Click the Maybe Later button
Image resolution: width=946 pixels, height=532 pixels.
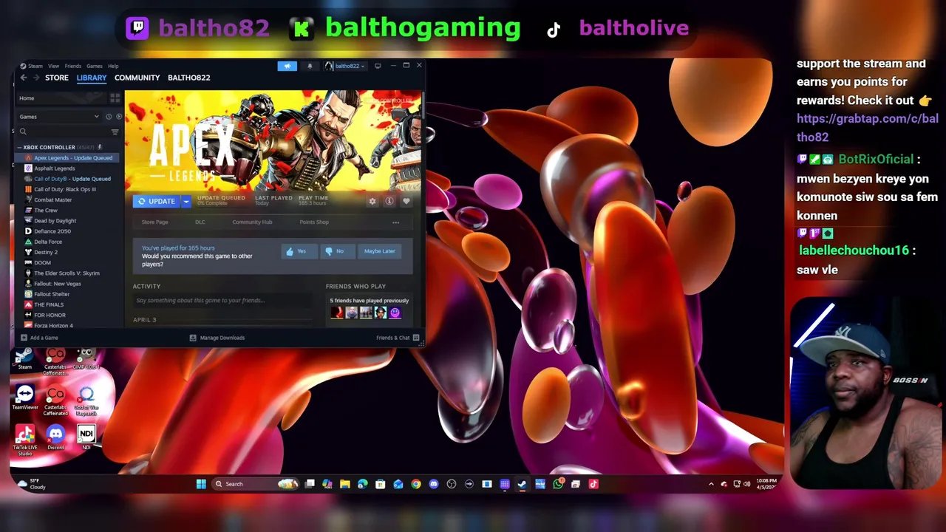(x=379, y=251)
